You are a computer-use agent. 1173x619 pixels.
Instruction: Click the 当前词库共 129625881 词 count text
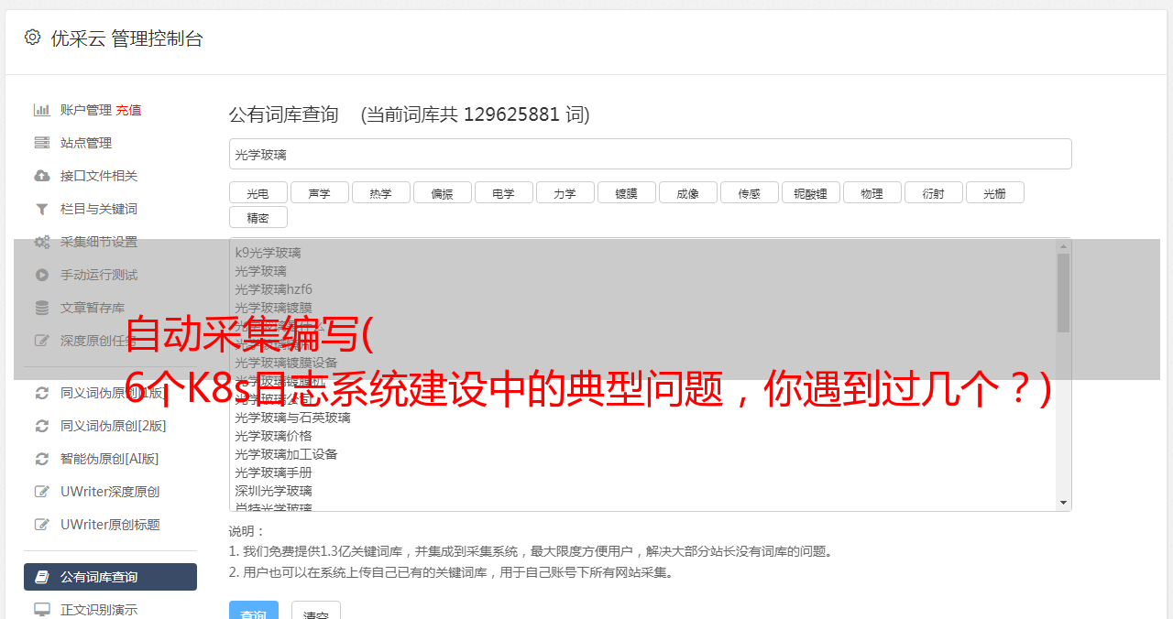click(x=476, y=114)
